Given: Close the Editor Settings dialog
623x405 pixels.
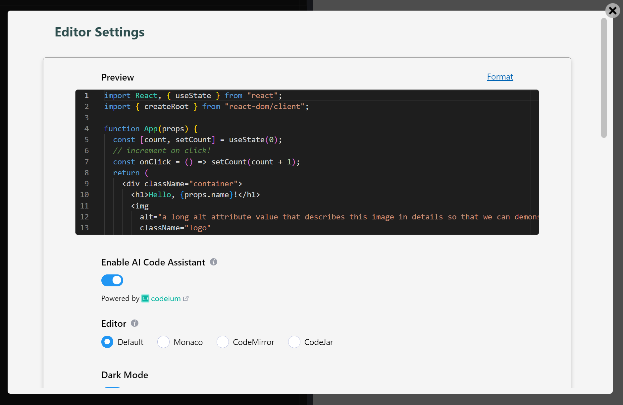Looking at the screenshot, I should [x=612, y=11].
